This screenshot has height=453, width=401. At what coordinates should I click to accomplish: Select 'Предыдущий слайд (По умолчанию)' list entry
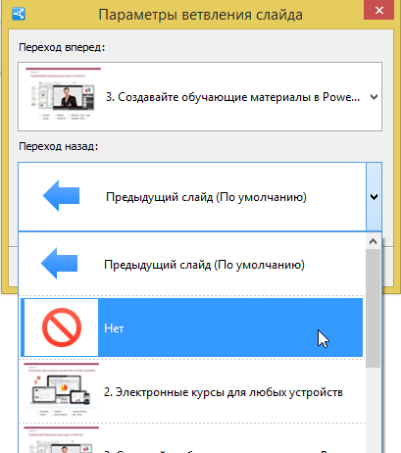(x=192, y=264)
